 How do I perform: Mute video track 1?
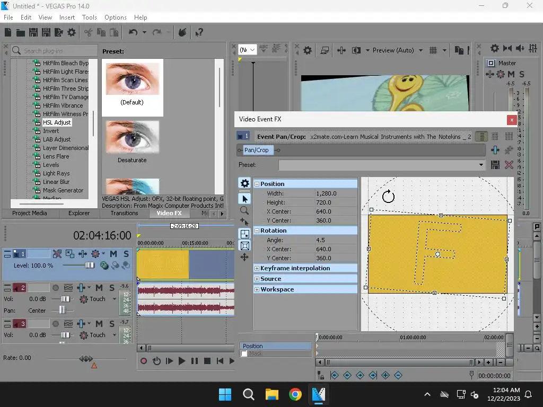pyautogui.click(x=113, y=254)
